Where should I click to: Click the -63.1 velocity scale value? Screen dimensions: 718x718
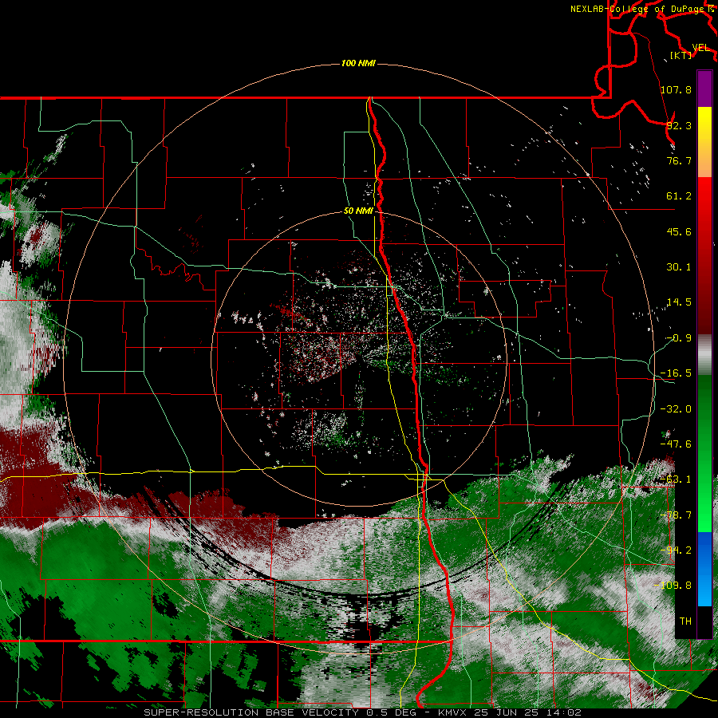click(x=676, y=479)
